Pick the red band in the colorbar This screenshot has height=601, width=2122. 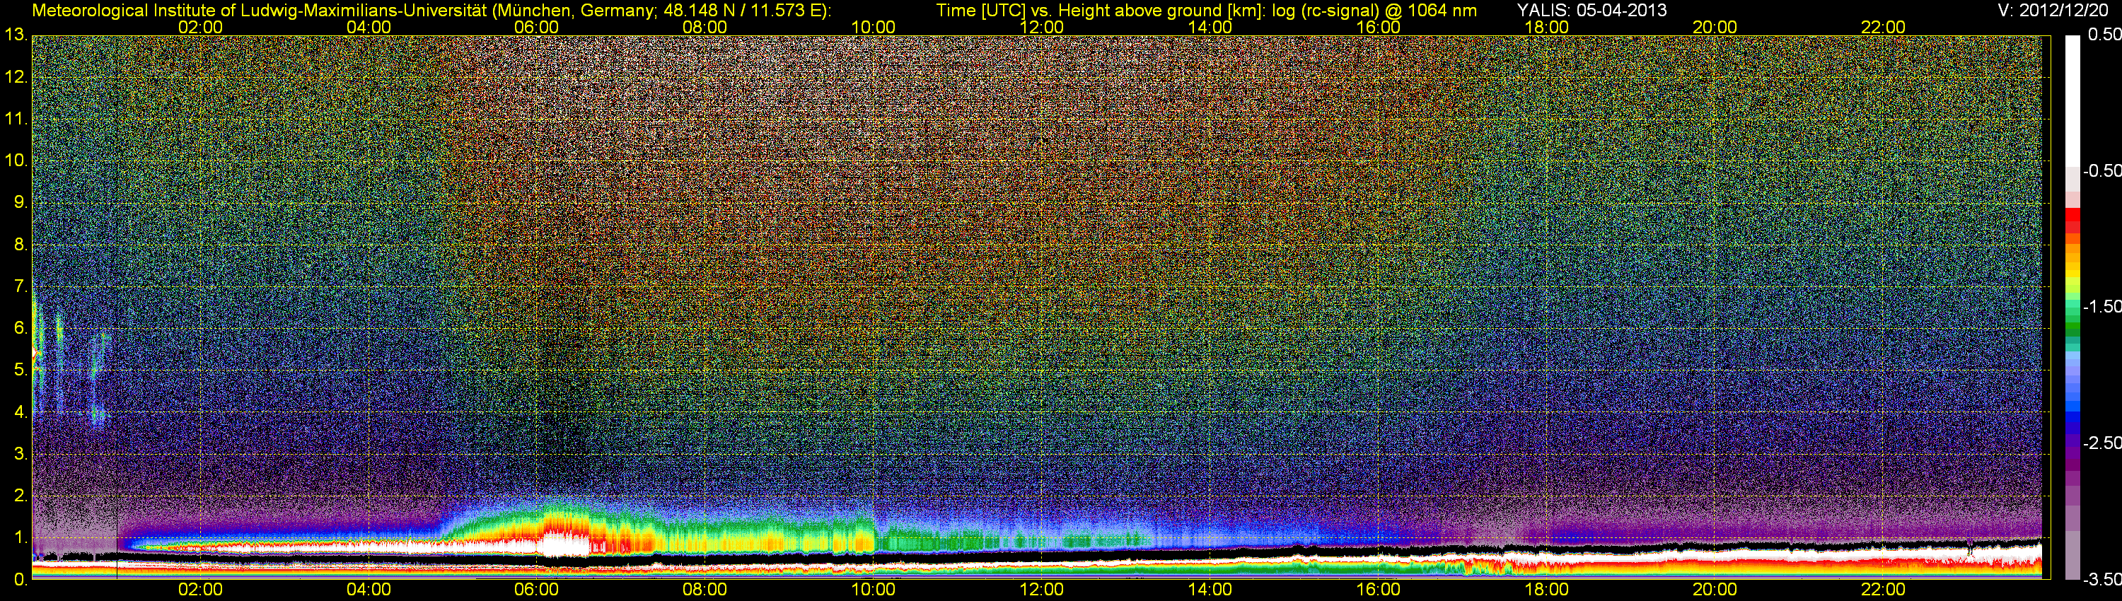2072,221
